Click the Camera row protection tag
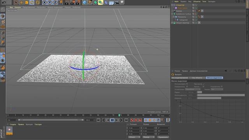 [x=199, y=11]
